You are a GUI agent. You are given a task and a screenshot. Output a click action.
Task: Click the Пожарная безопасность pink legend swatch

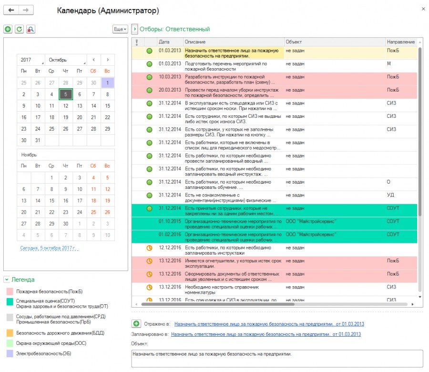click(10, 291)
